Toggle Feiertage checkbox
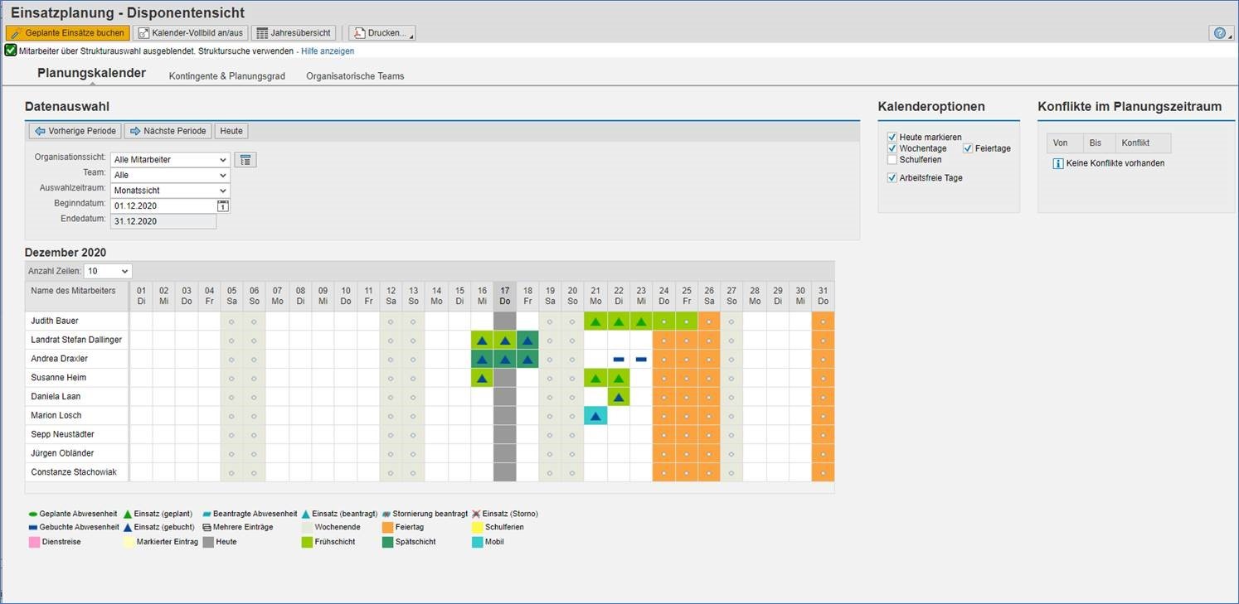Viewport: 1239px width, 604px height. pyautogui.click(x=969, y=148)
